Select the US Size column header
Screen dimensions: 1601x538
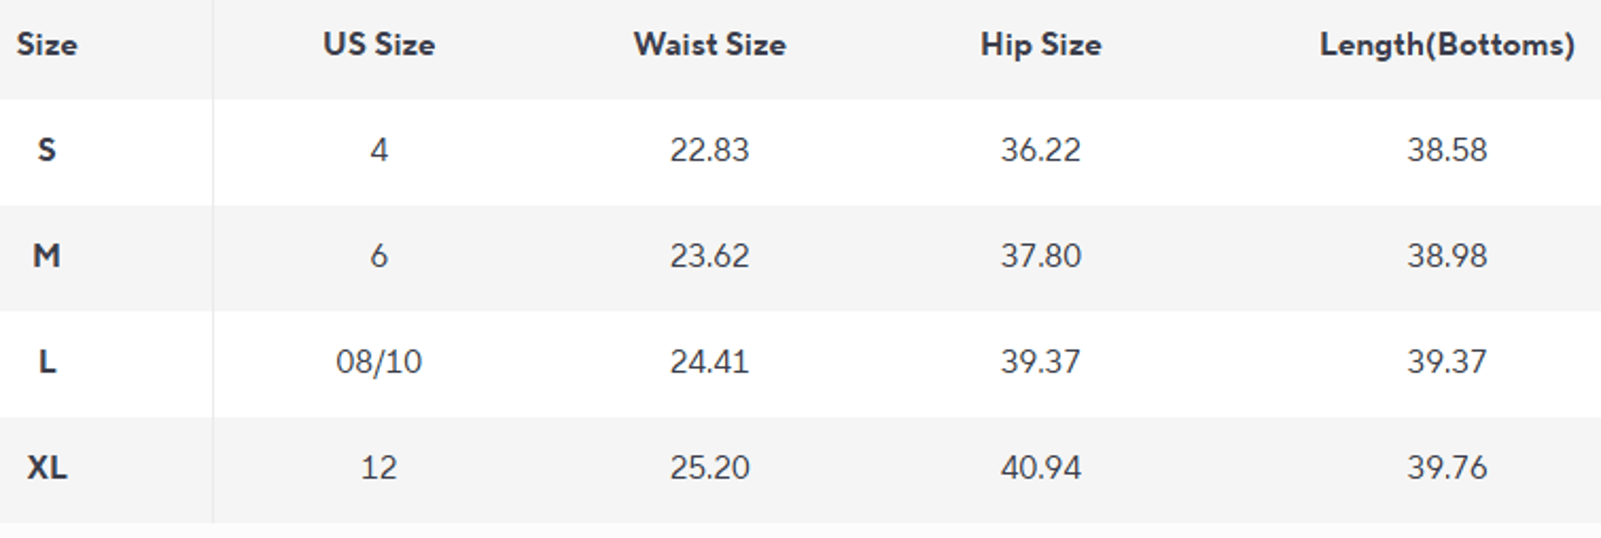[x=379, y=45]
